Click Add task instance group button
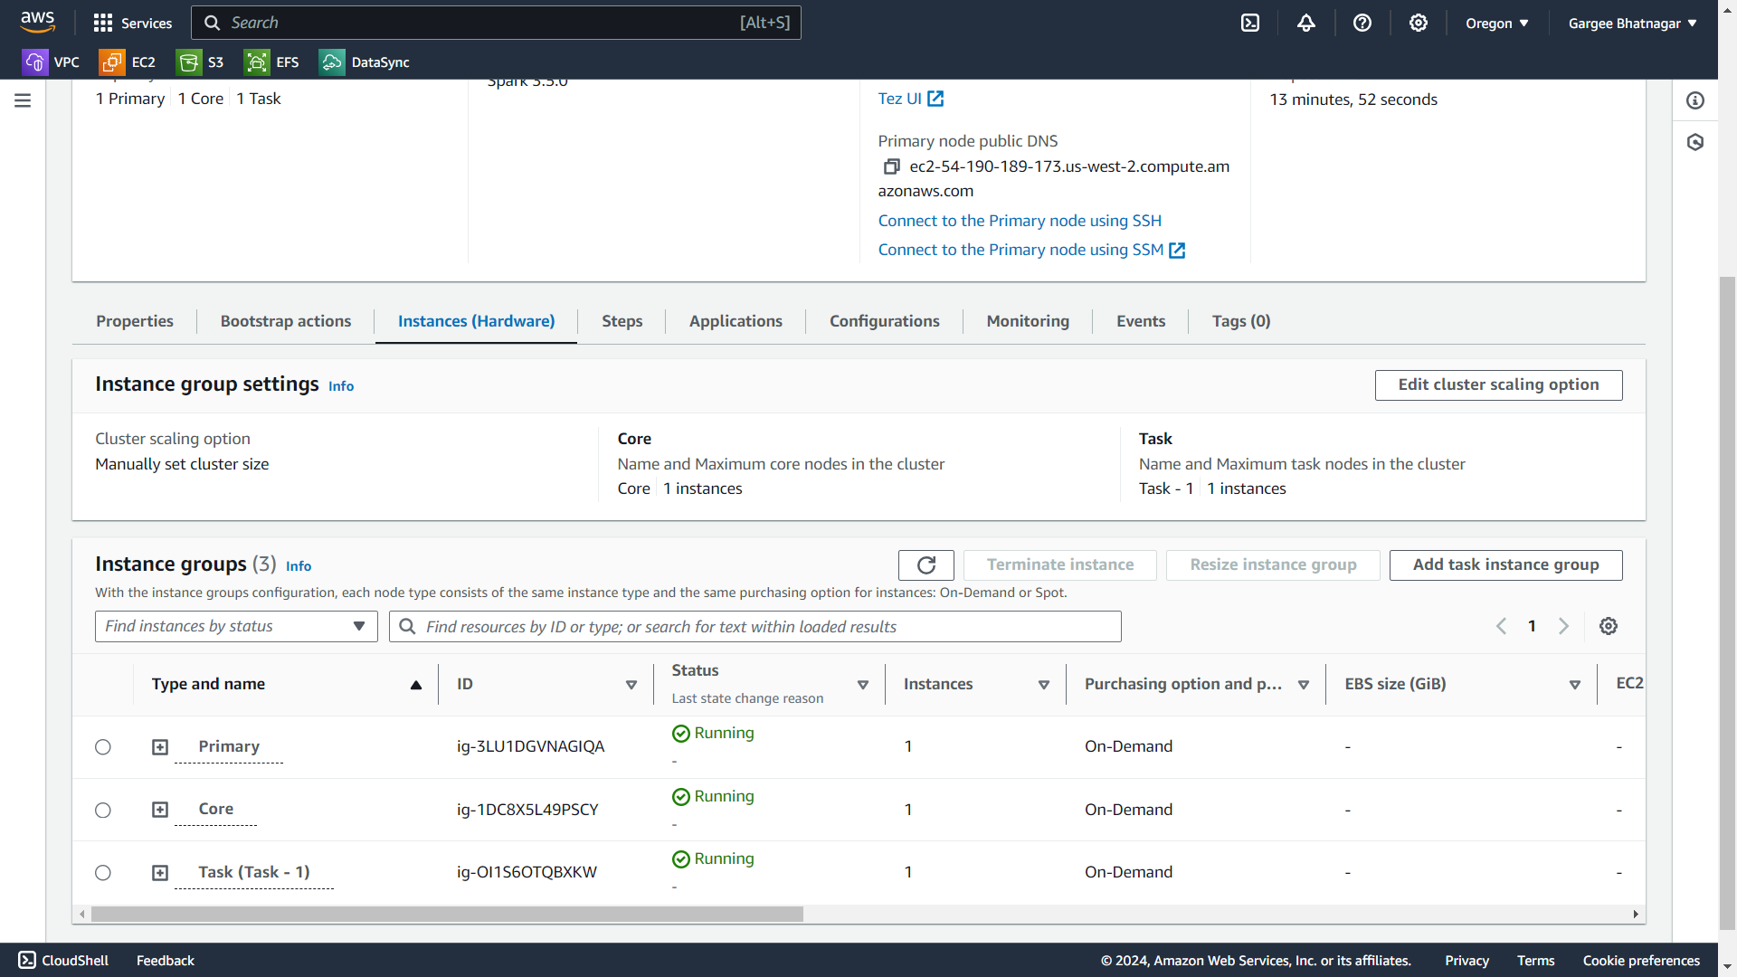The height and width of the screenshot is (977, 1737). tap(1505, 565)
